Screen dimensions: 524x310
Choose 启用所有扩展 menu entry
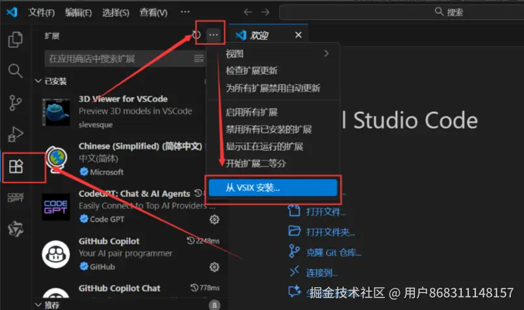273,112
